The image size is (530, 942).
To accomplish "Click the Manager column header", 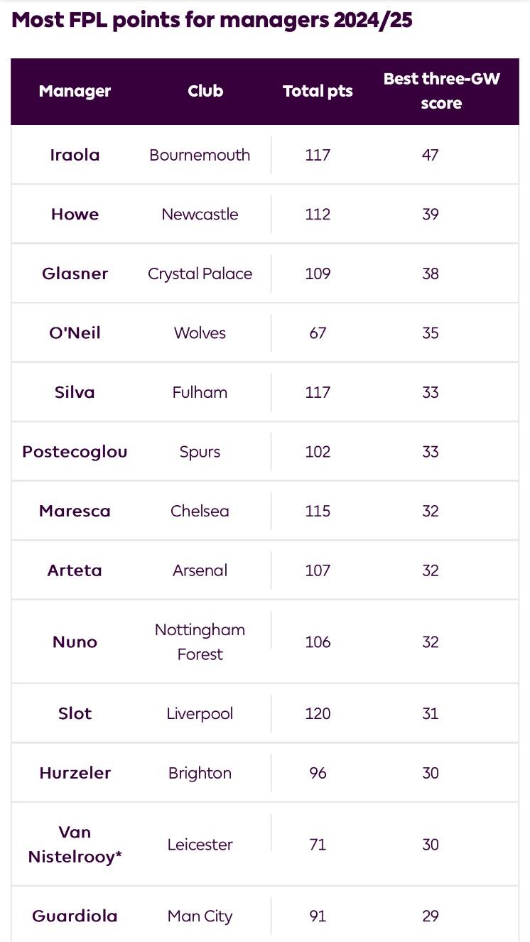I will [75, 91].
